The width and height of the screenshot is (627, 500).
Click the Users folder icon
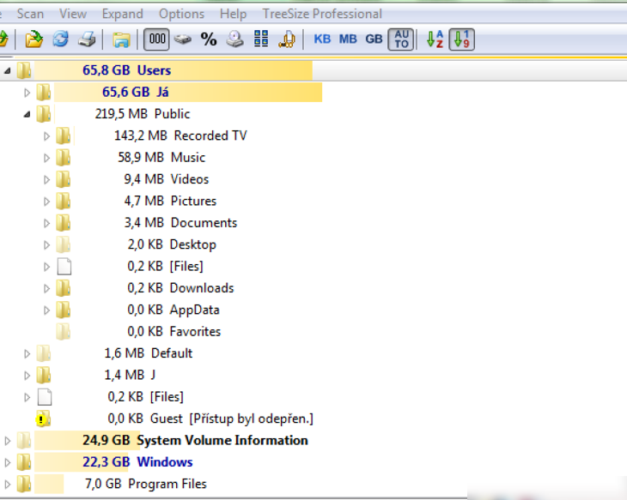point(24,70)
